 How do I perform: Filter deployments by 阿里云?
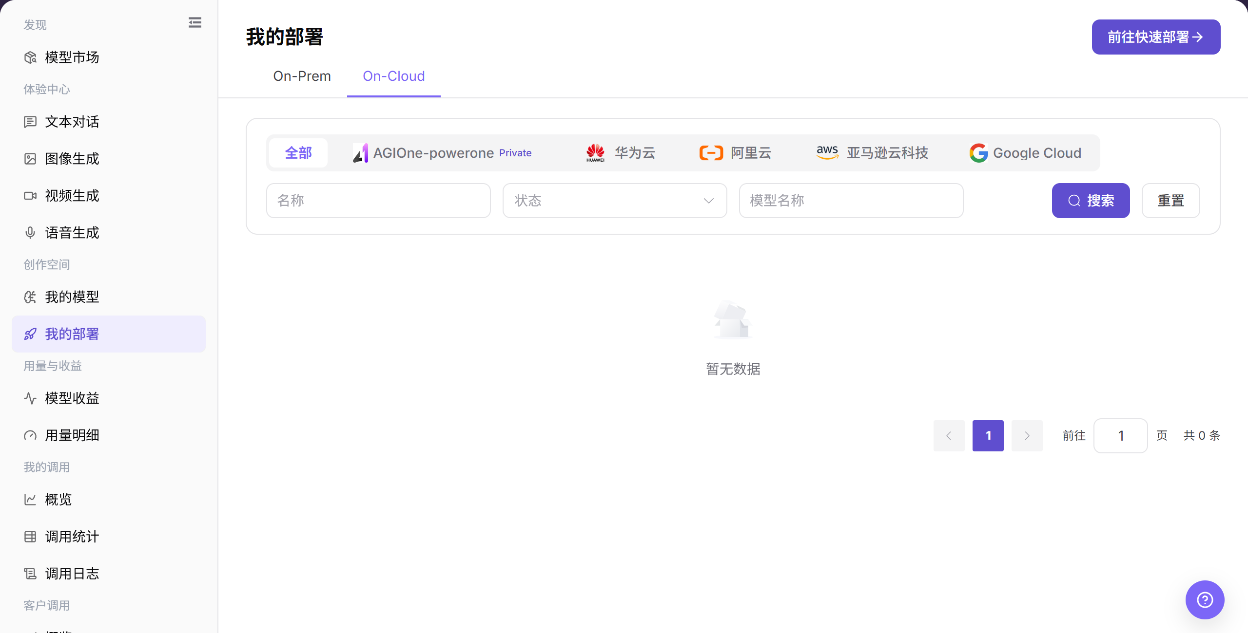click(735, 153)
